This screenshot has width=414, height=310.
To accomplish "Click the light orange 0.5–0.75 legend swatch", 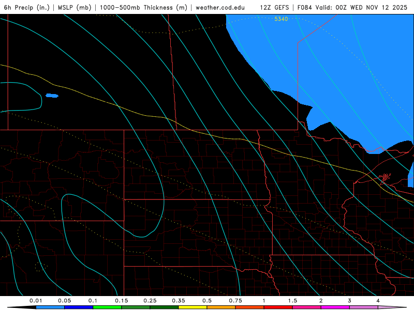I will 221,307.
